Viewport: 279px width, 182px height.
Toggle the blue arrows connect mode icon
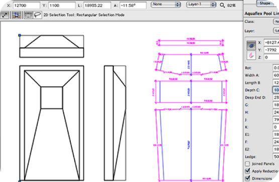pos(17,15)
